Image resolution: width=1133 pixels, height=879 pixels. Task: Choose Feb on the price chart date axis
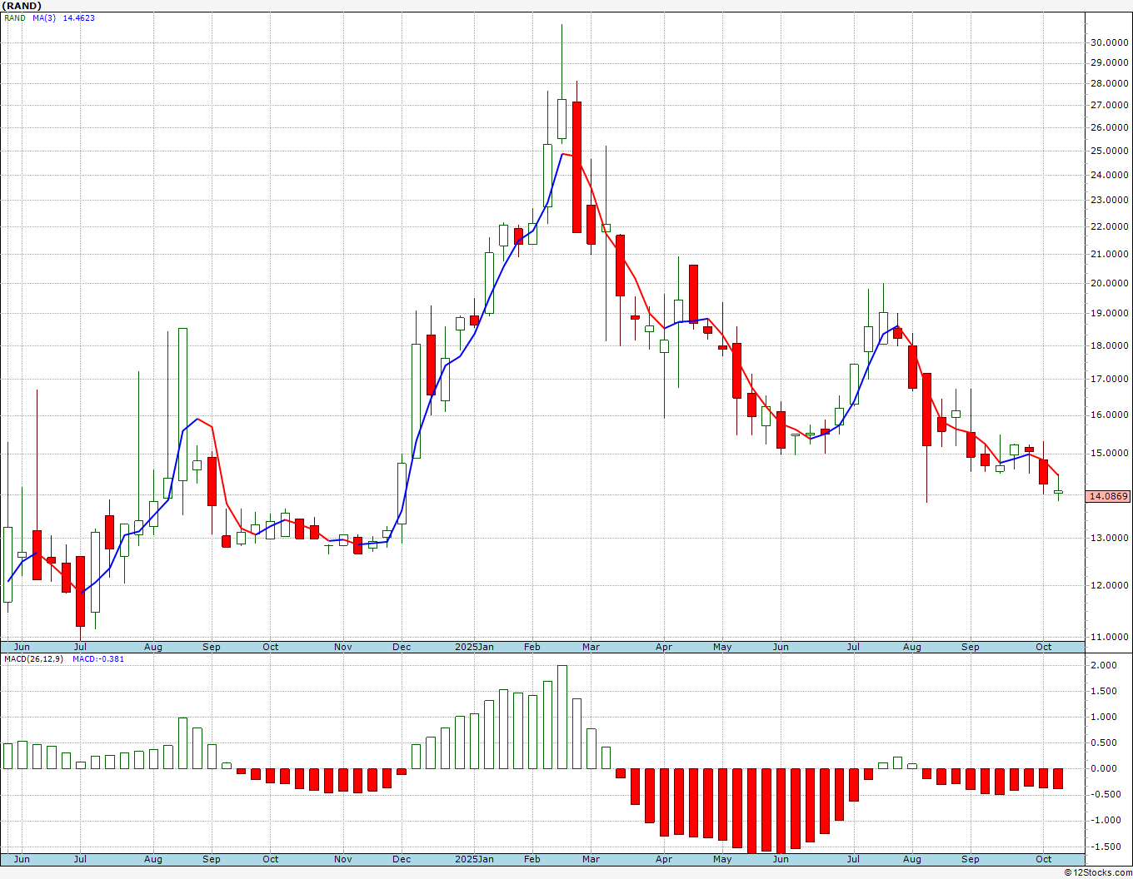coord(532,647)
